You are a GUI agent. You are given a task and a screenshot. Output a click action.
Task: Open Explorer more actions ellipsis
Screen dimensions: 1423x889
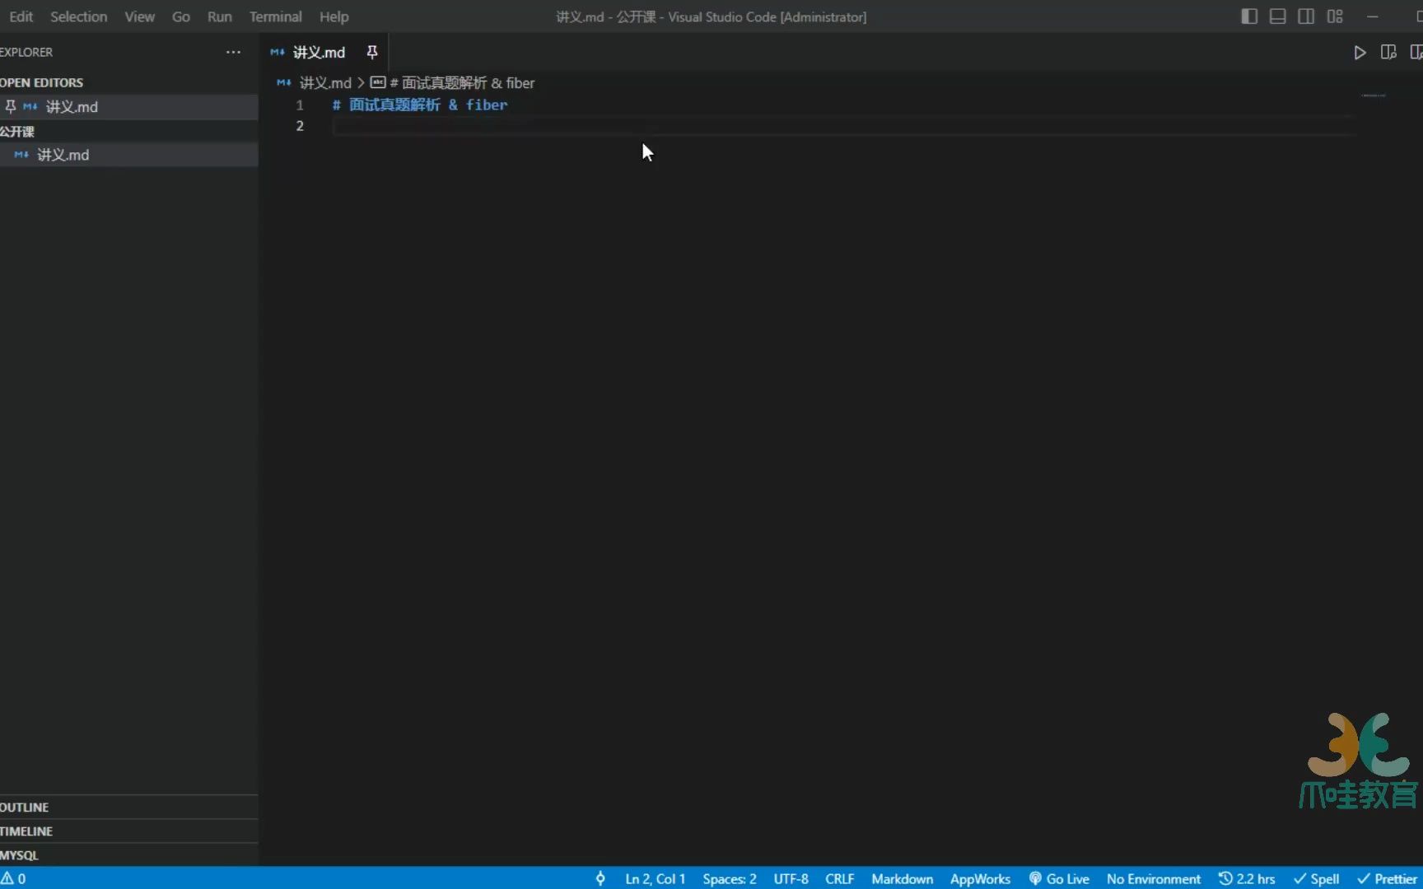click(233, 52)
